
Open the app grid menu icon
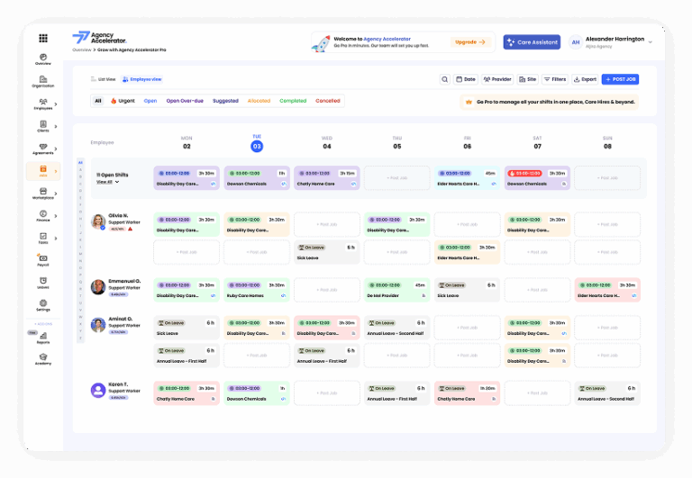43,38
